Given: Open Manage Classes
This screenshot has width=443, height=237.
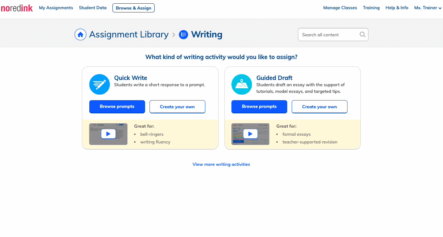Looking at the screenshot, I should coord(340,8).
